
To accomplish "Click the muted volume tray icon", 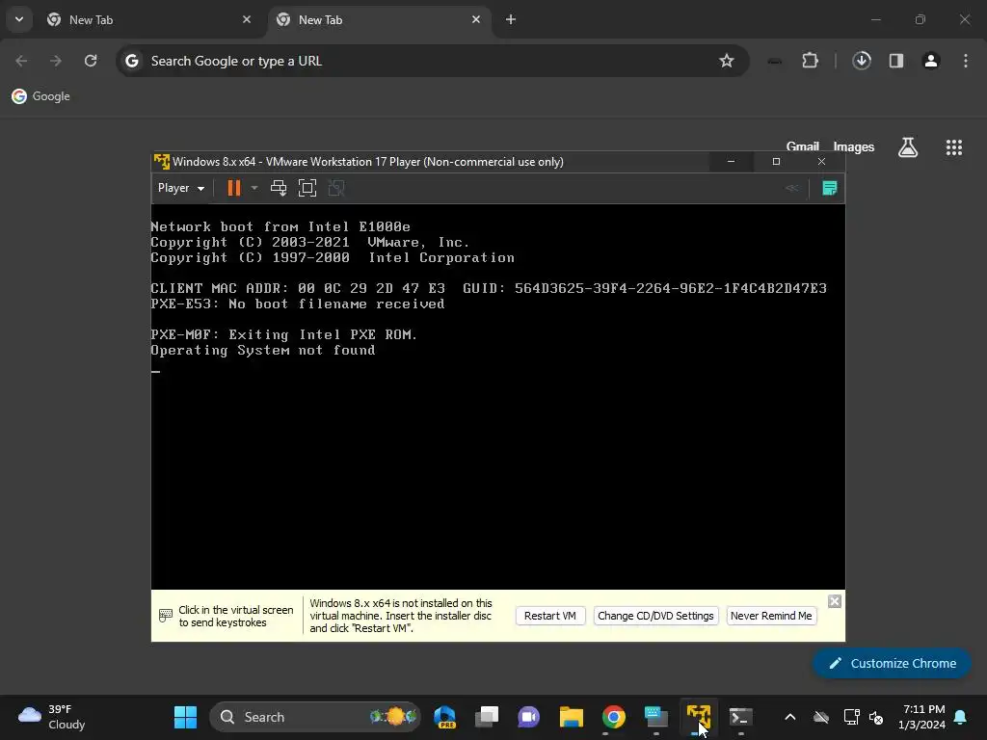I will [x=875, y=717].
